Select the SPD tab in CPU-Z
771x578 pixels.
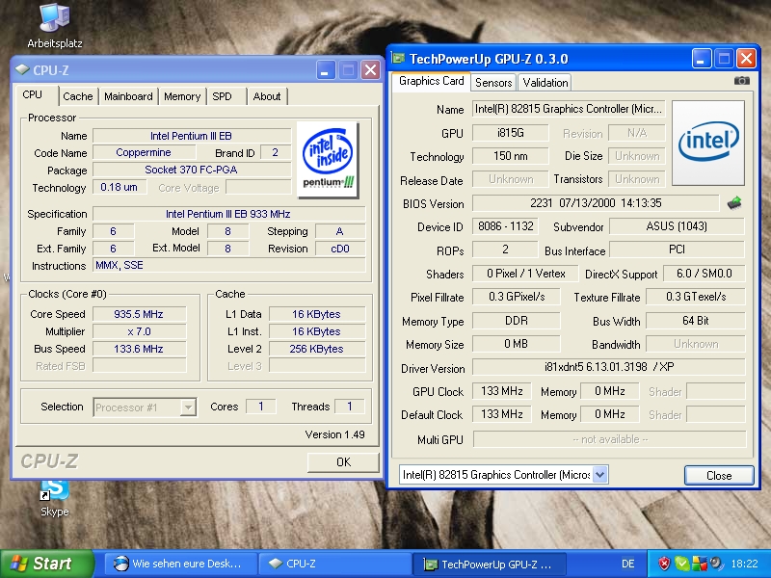pos(223,96)
